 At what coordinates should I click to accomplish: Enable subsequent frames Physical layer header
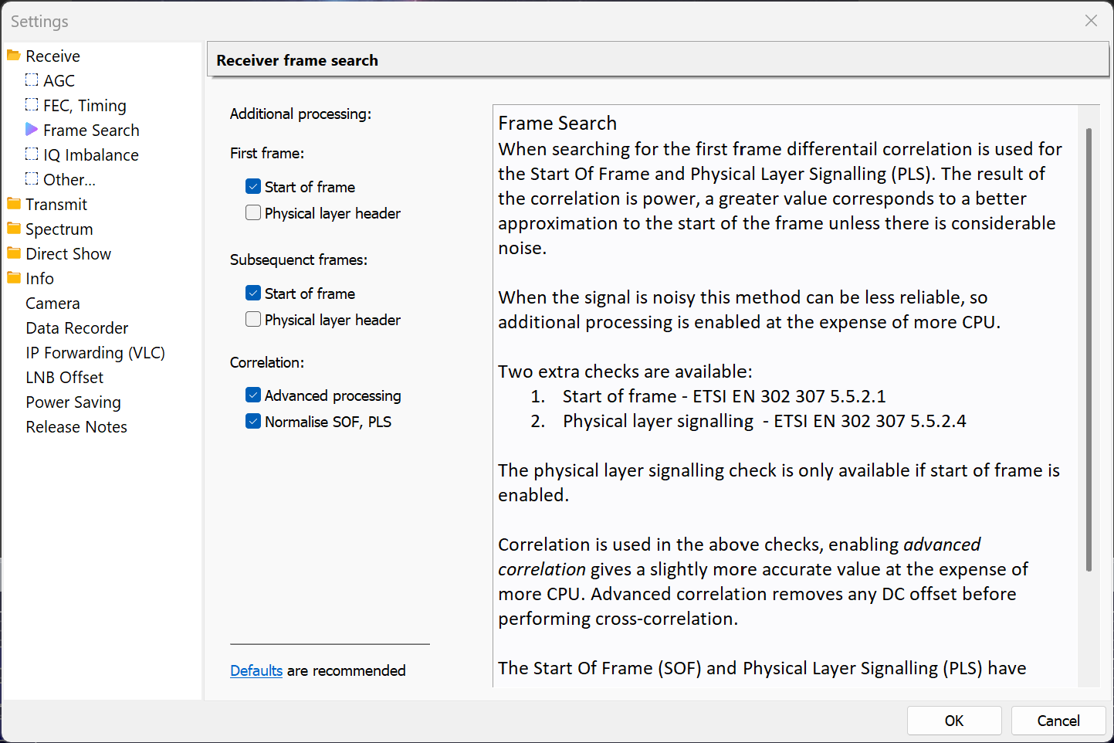click(x=253, y=320)
